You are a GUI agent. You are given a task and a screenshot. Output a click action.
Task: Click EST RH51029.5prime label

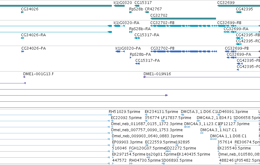tap(124, 112)
